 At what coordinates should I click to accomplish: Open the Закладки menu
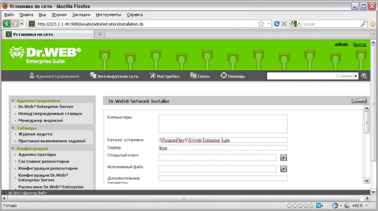(x=81, y=15)
